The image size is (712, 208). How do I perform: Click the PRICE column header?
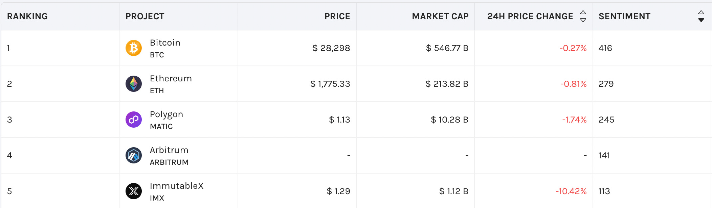(337, 16)
